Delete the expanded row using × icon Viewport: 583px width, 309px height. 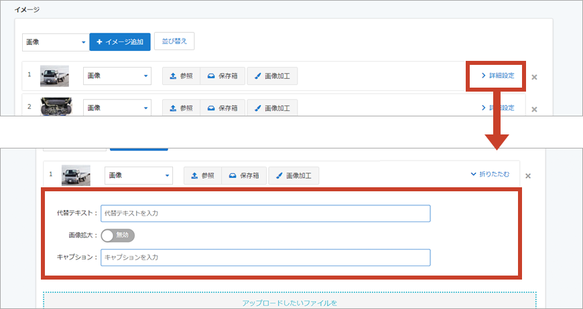[527, 176]
